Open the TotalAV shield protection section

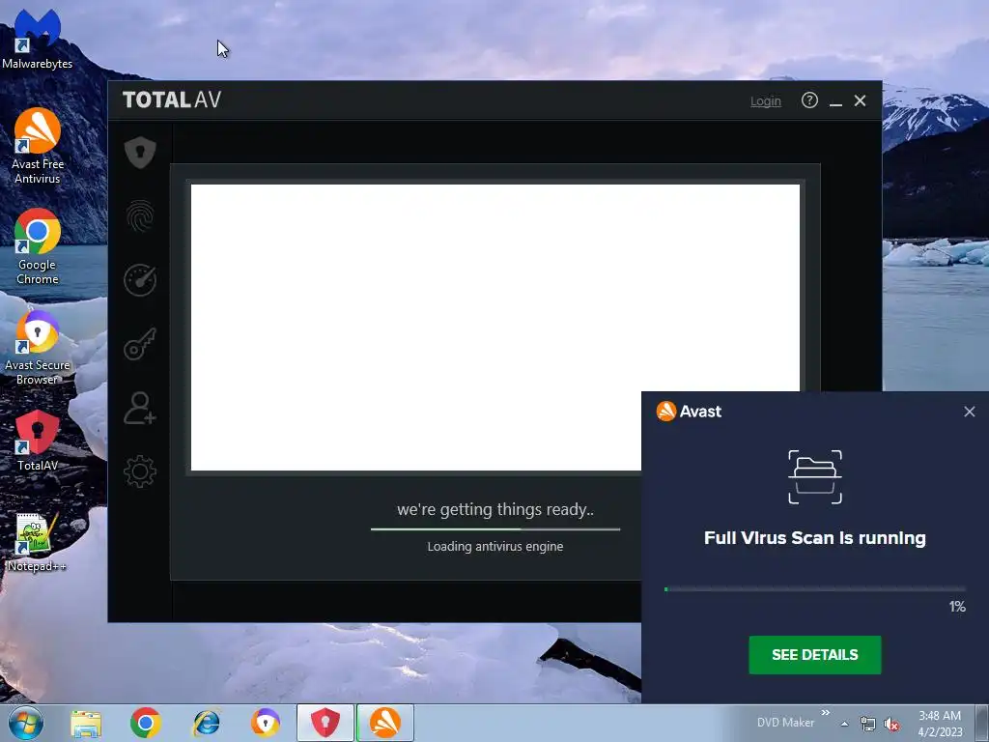(140, 152)
